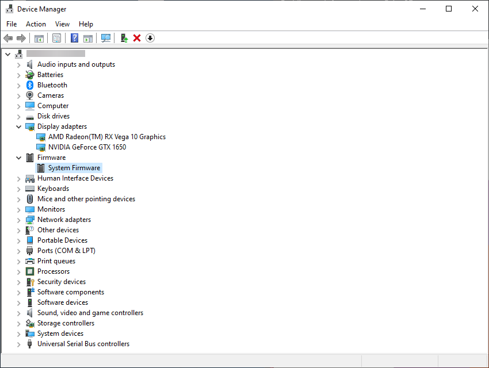
Task: Open the Action menu
Action: pos(36,24)
